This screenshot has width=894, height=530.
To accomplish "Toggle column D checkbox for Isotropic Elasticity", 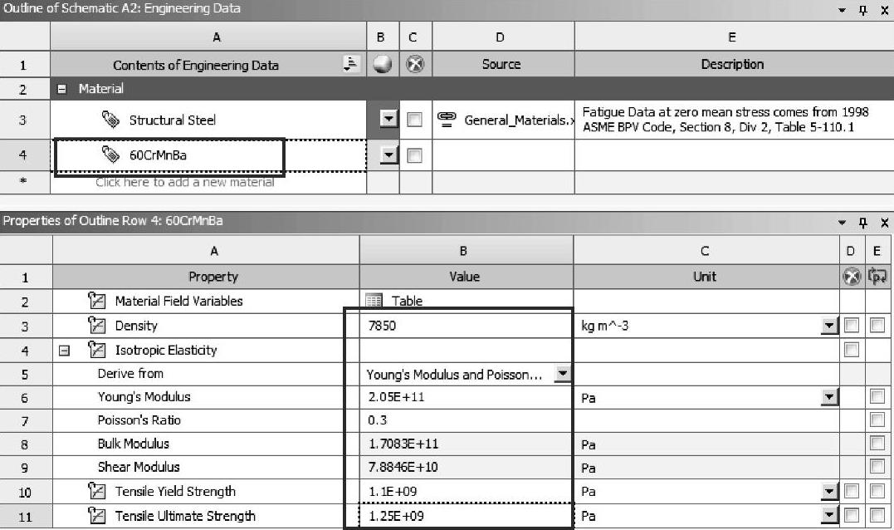I will [x=851, y=350].
